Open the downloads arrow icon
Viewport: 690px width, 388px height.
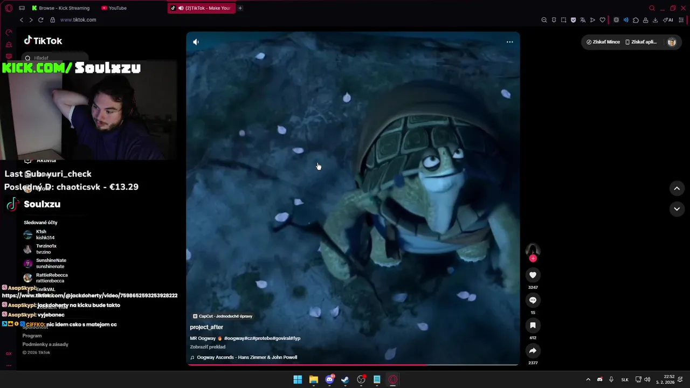(x=655, y=20)
